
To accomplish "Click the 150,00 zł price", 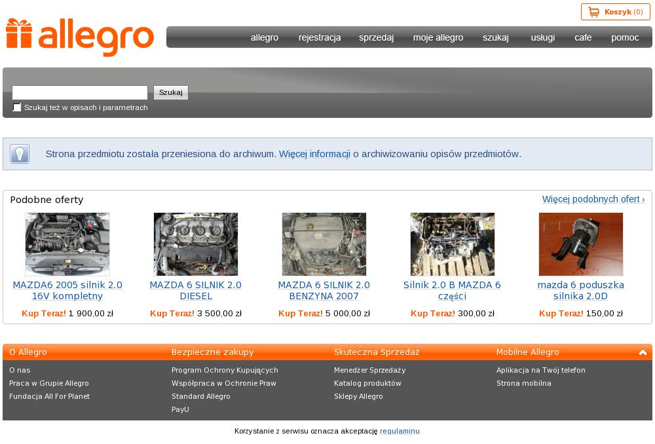I will coord(605,314).
